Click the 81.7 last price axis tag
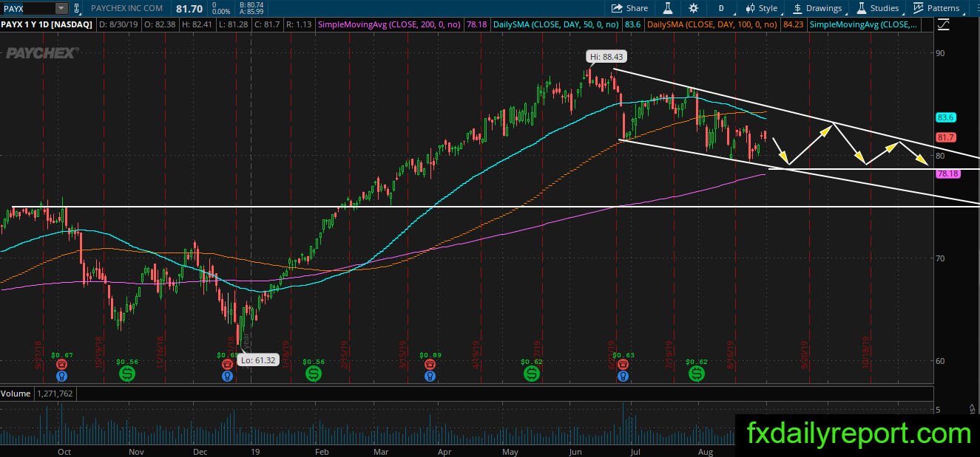The height and width of the screenshot is (457, 980). pos(946,137)
